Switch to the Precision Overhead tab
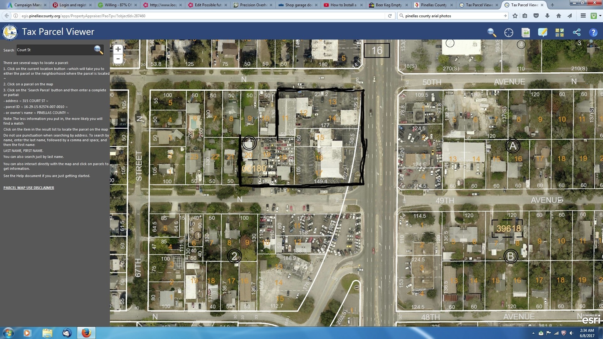Screen dimensions: 603x339 (251, 5)
